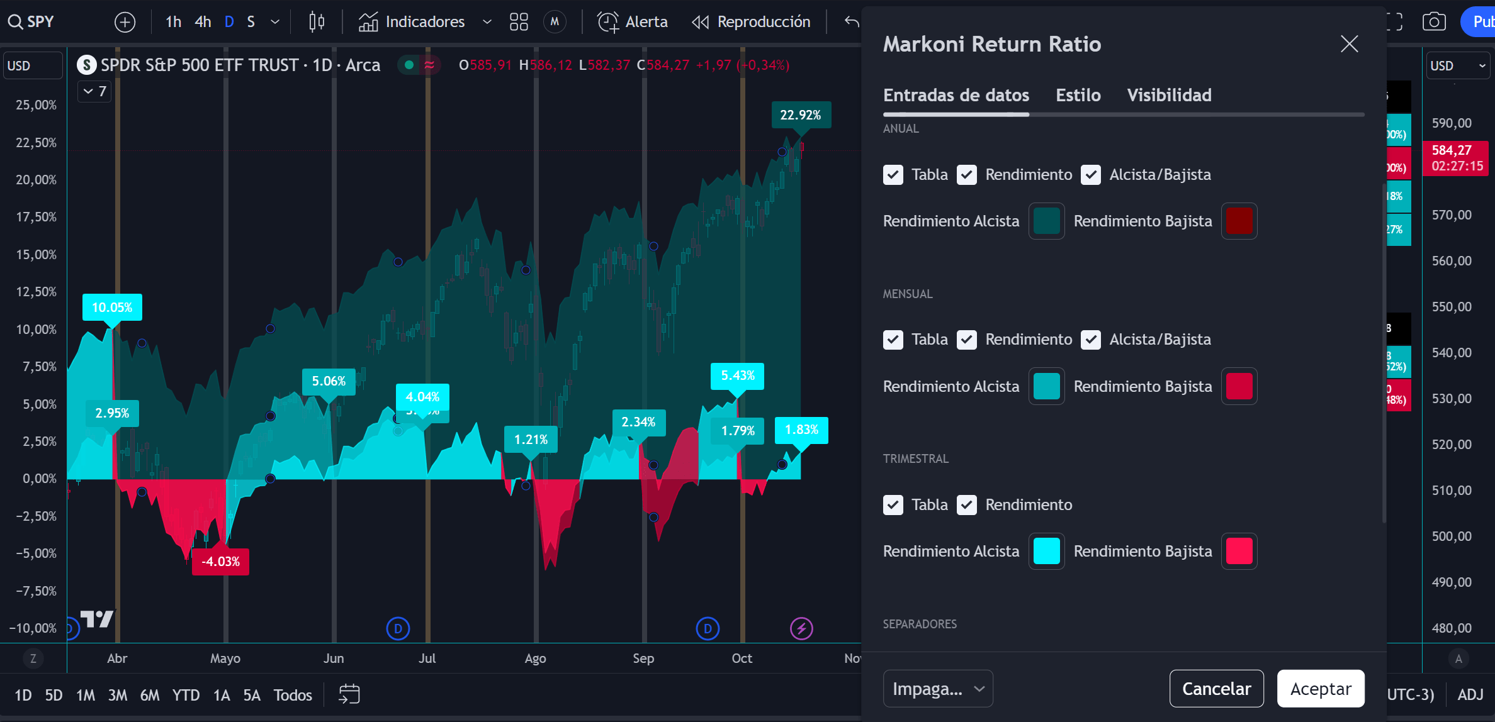The width and height of the screenshot is (1495, 722).
Task: Toggle Anual Alcista/Bajista checkbox
Action: pos(1091,175)
